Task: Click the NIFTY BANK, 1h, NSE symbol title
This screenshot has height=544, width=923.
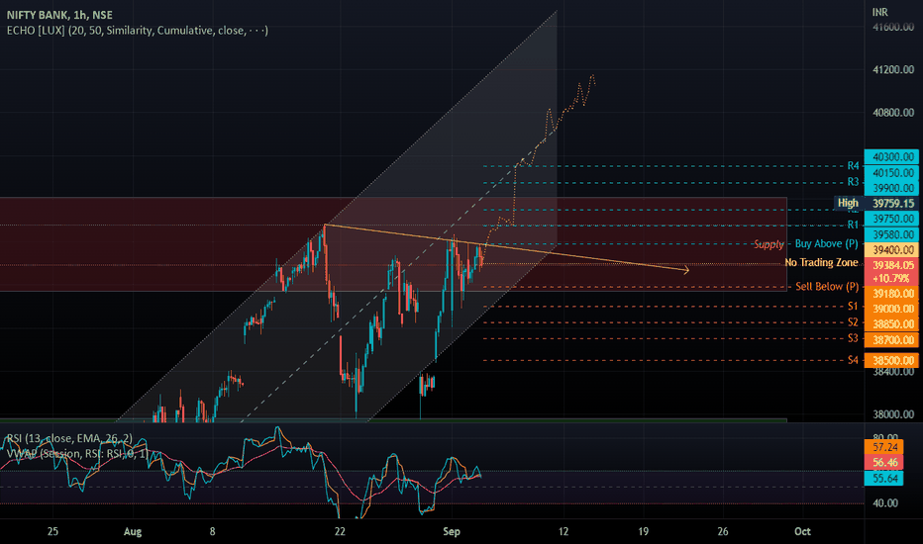Action: [x=59, y=15]
